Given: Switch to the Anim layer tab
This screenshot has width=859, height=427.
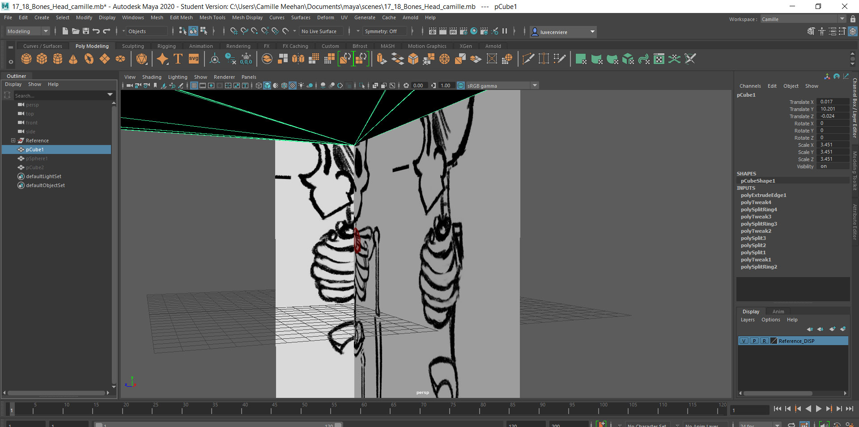Looking at the screenshot, I should [x=778, y=312].
